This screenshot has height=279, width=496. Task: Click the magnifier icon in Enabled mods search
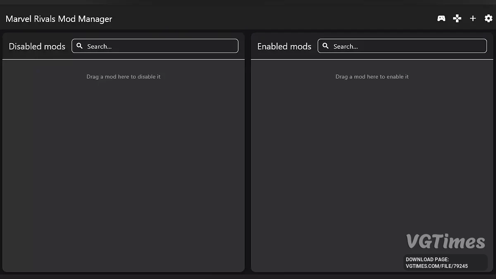click(x=326, y=46)
